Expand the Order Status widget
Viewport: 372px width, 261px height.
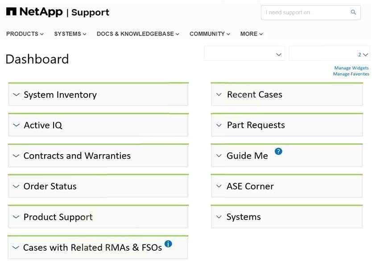pyautogui.click(x=16, y=186)
